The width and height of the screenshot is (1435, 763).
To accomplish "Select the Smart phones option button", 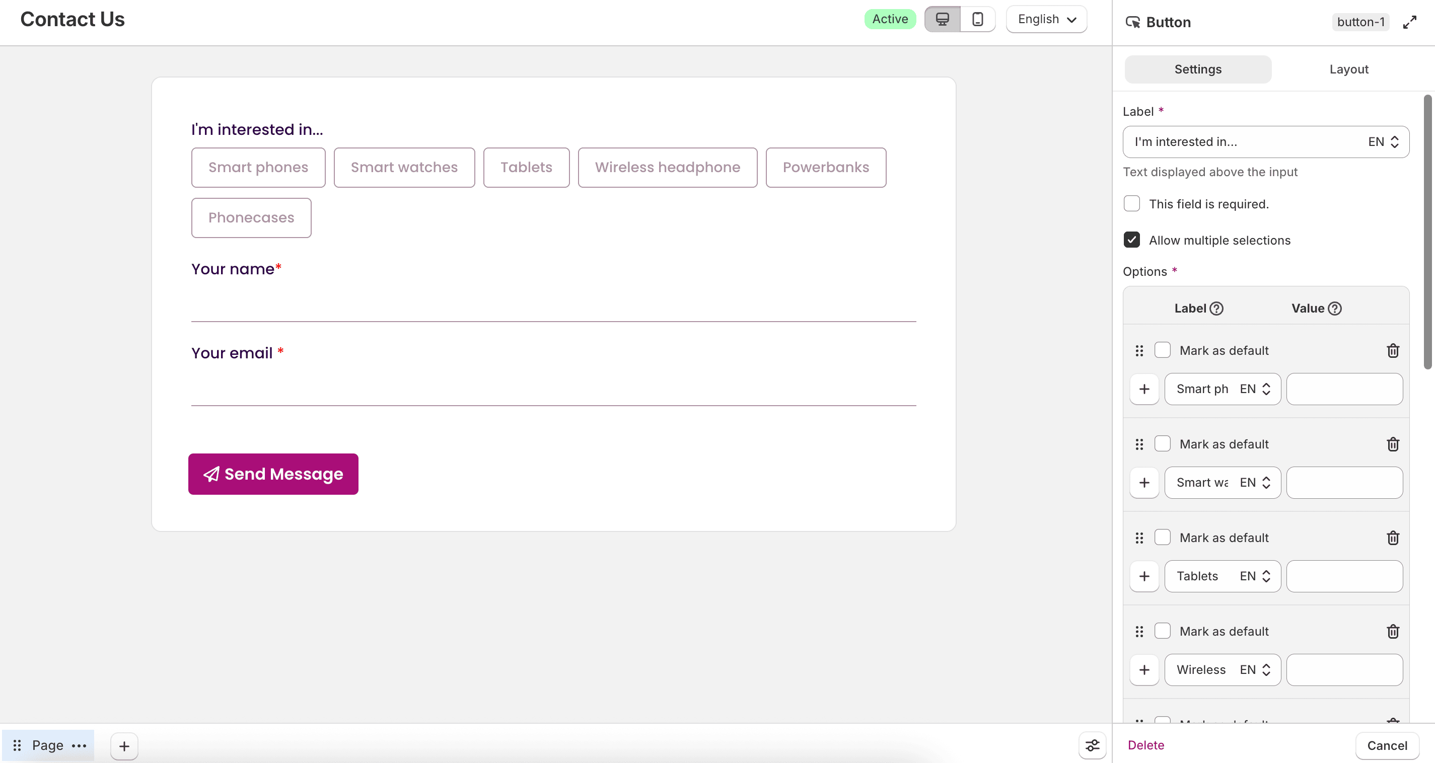I will coord(258,167).
